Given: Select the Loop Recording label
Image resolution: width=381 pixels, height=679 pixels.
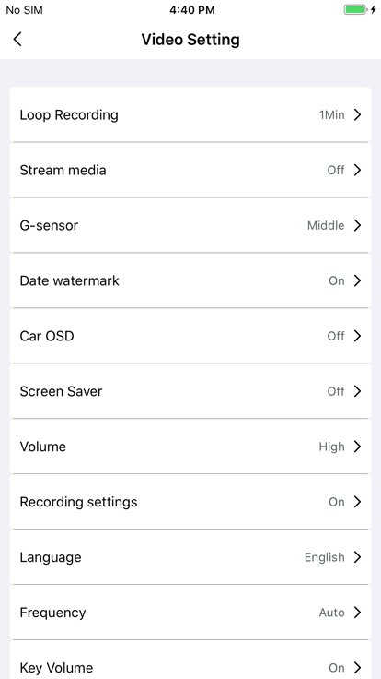Looking at the screenshot, I should (69, 115).
